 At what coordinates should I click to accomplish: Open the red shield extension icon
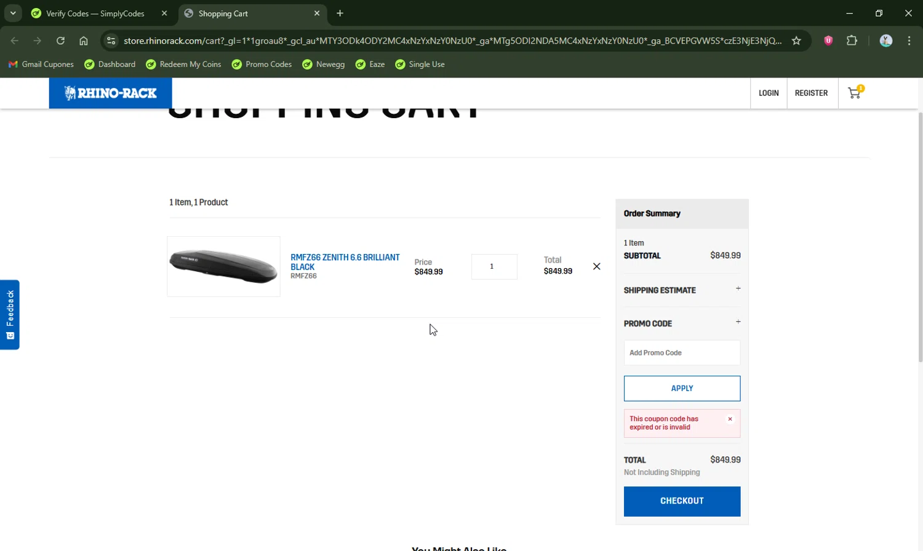828,41
